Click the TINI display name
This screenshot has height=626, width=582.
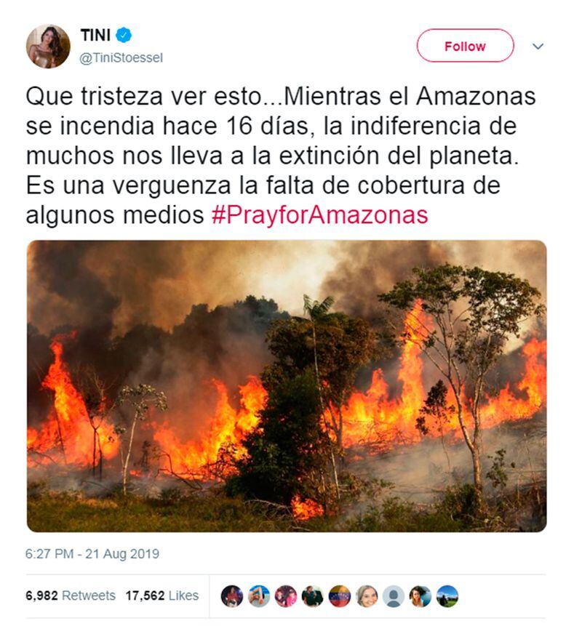point(95,35)
